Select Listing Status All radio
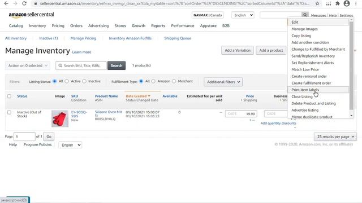The height and width of the screenshot is (203, 362). coord(54,81)
